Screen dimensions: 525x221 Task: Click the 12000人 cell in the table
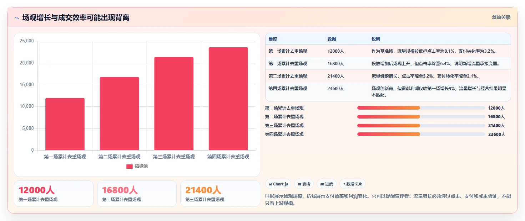pos(335,51)
